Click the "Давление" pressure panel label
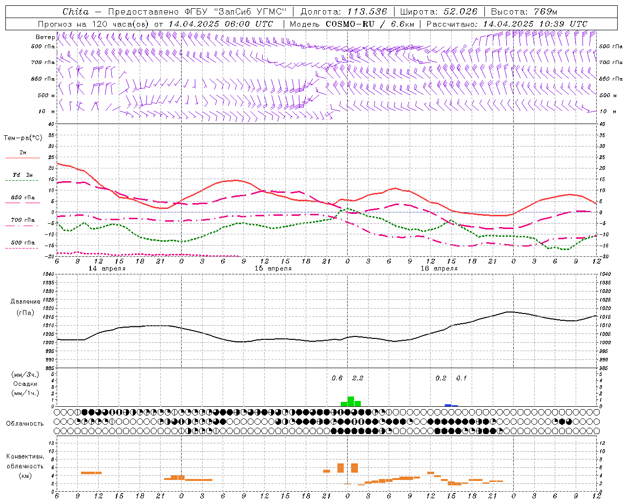Viewport: 625px width, 500px height. pyautogui.click(x=25, y=302)
